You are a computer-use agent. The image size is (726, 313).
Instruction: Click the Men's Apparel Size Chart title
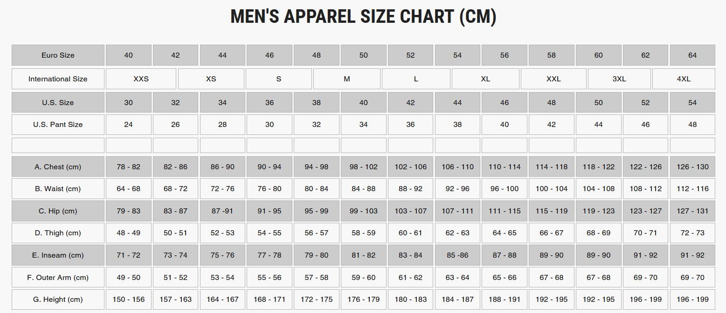tap(363, 17)
